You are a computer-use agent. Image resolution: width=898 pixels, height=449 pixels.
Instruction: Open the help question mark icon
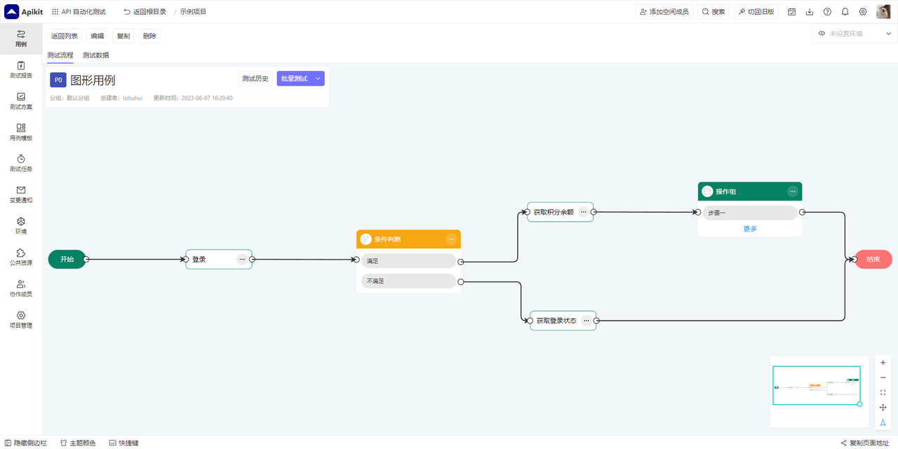tap(827, 12)
